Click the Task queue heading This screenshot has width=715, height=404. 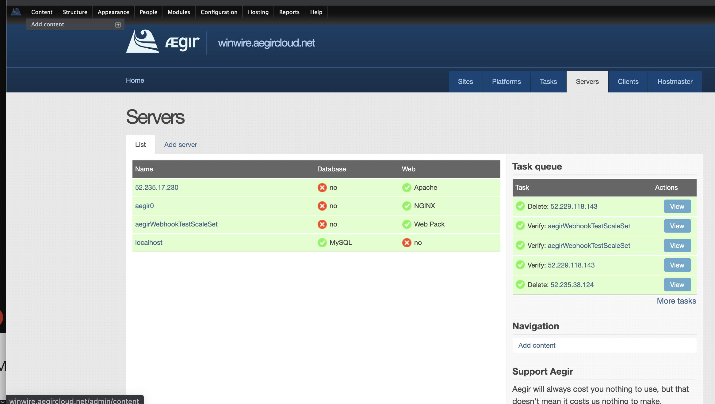point(537,166)
